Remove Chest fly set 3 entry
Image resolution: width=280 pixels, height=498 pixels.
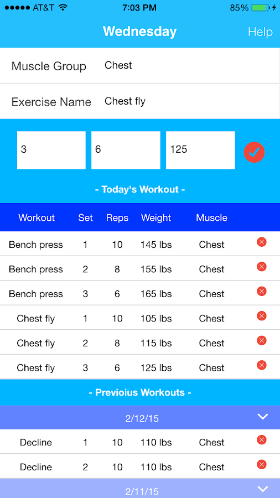(261, 365)
